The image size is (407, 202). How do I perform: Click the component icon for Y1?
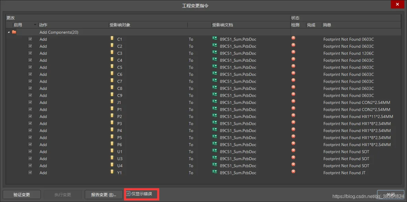pos(112,171)
